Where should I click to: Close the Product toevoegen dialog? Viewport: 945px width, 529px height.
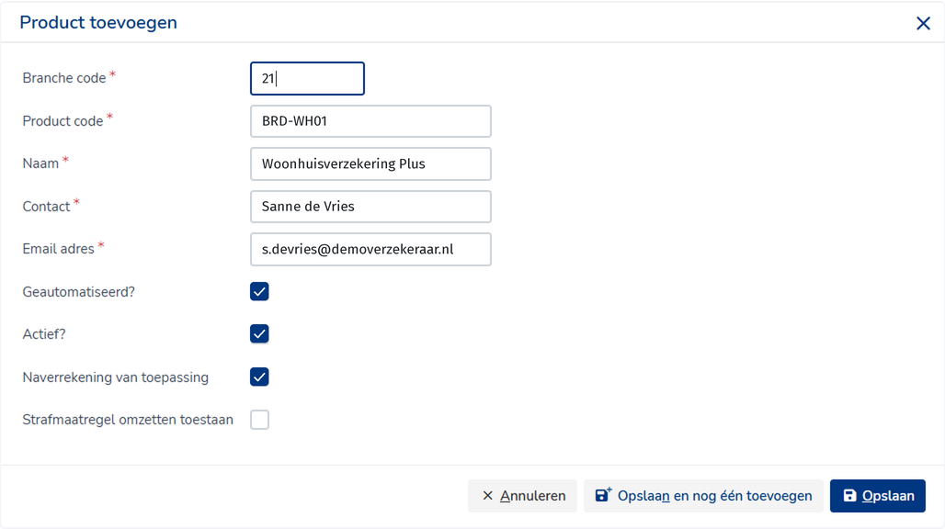click(x=923, y=24)
